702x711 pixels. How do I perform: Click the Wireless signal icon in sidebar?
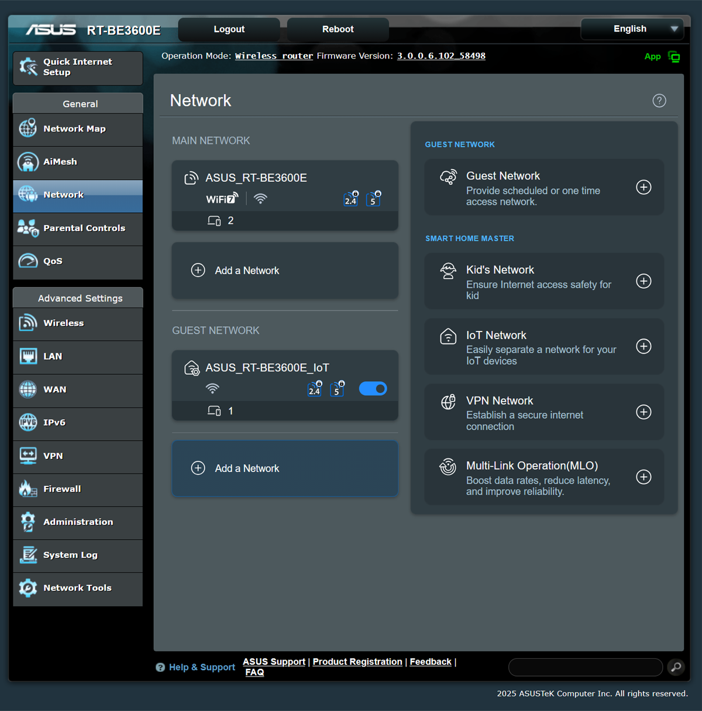[28, 323]
